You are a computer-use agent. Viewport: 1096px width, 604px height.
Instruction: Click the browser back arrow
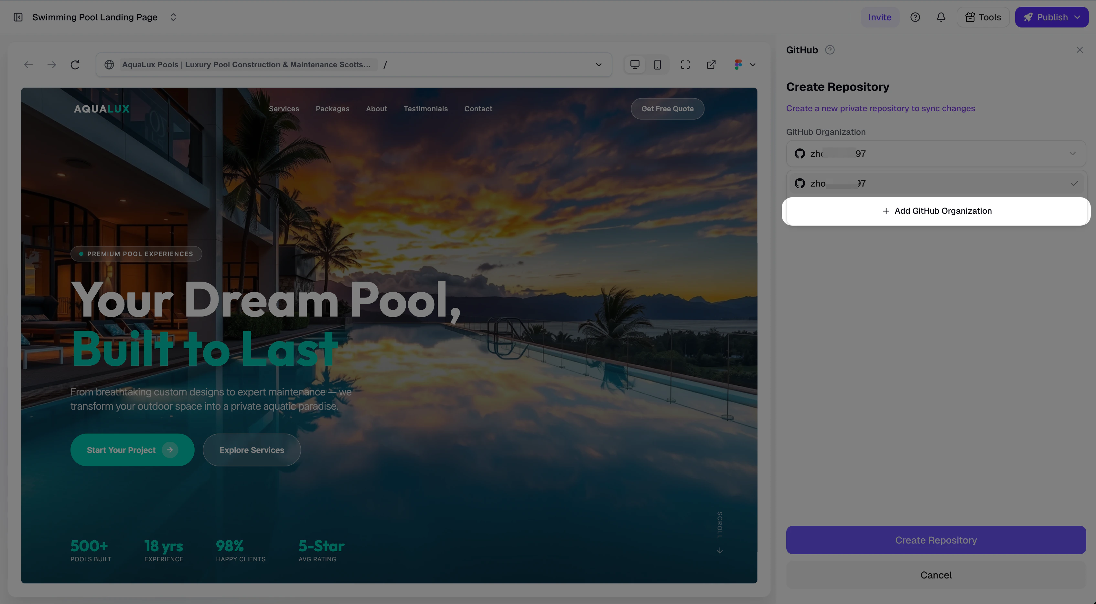(28, 65)
